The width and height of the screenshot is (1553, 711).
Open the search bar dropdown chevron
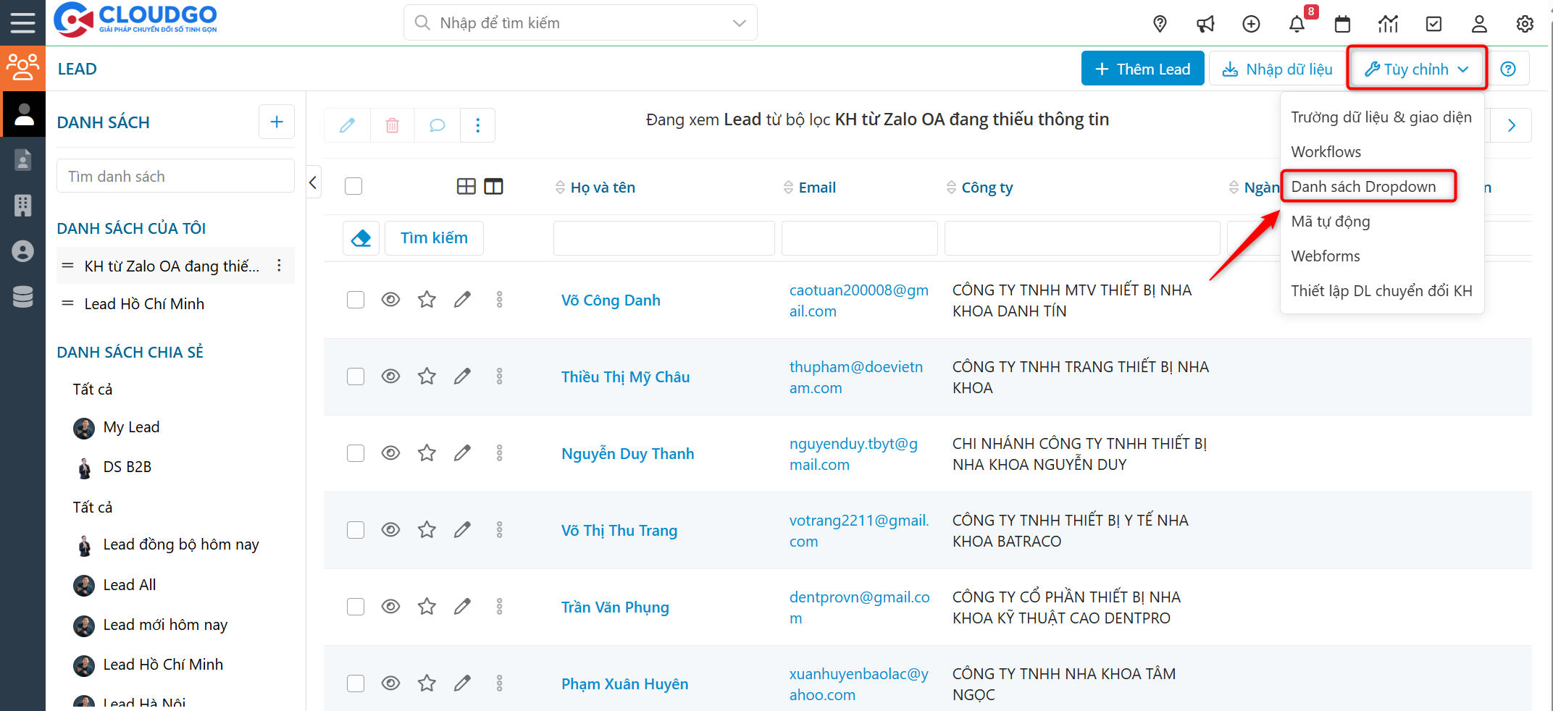coord(739,23)
